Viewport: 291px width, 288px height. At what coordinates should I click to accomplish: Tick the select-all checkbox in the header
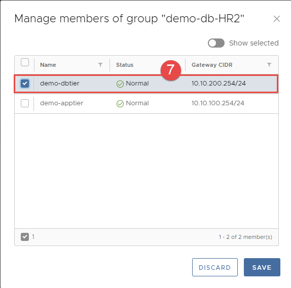(25, 62)
